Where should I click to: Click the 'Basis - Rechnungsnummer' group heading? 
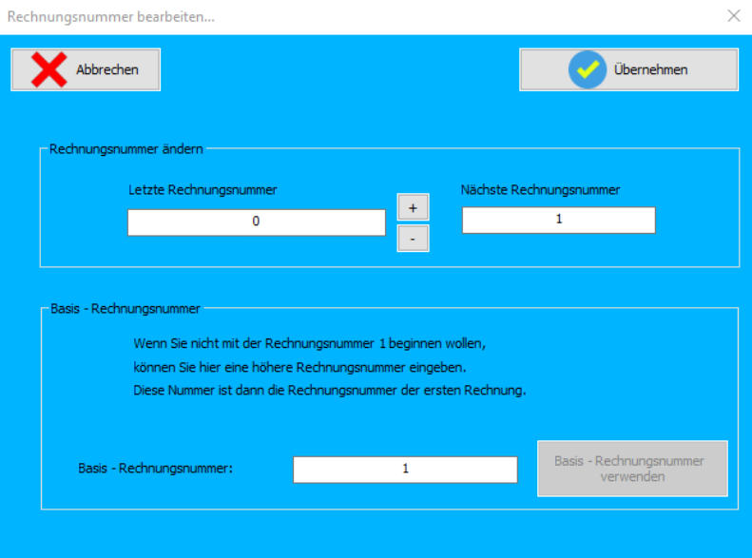tap(125, 309)
